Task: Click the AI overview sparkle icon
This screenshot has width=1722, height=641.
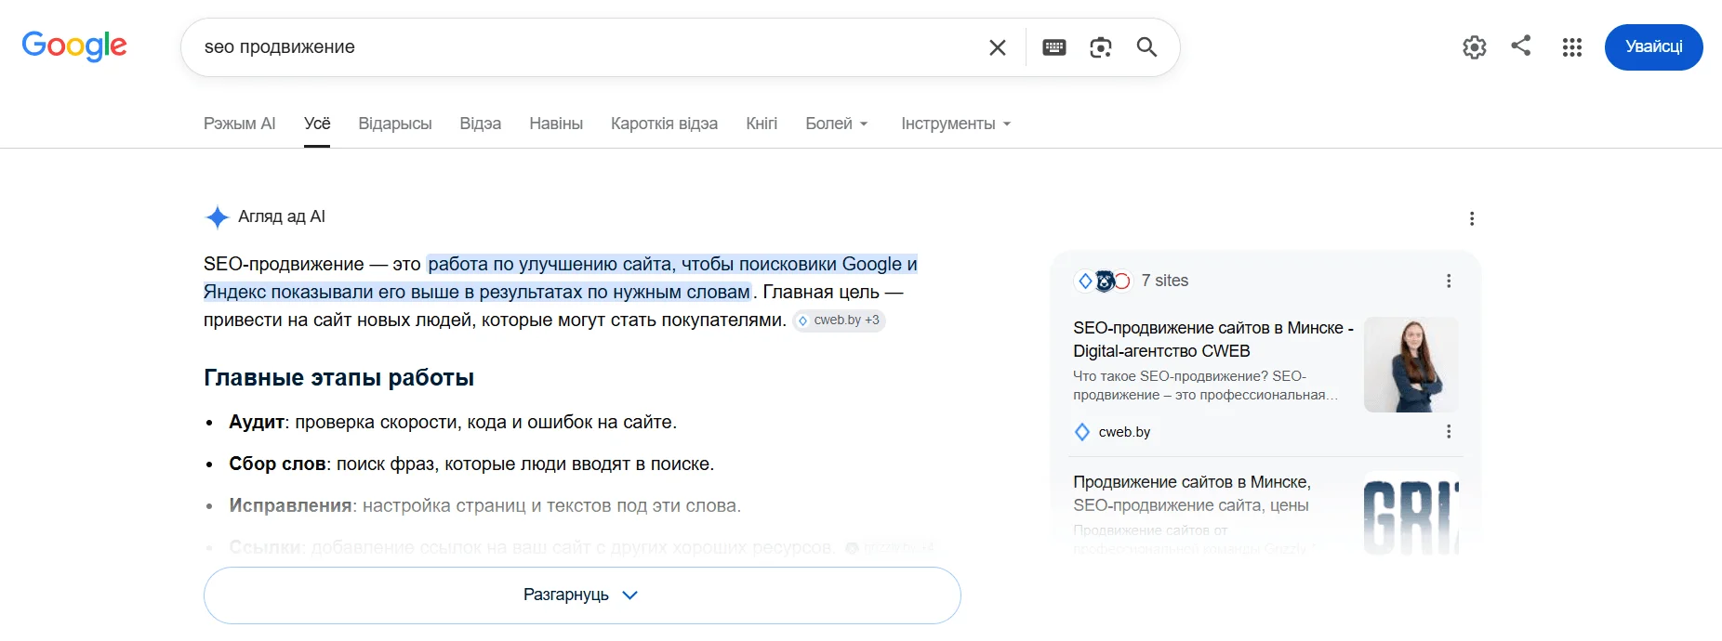Action: click(217, 217)
